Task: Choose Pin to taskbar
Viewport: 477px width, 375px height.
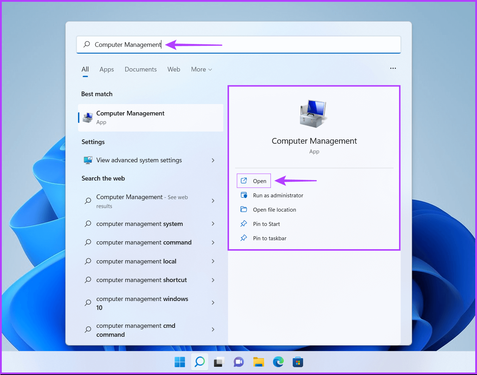Action: click(x=269, y=238)
